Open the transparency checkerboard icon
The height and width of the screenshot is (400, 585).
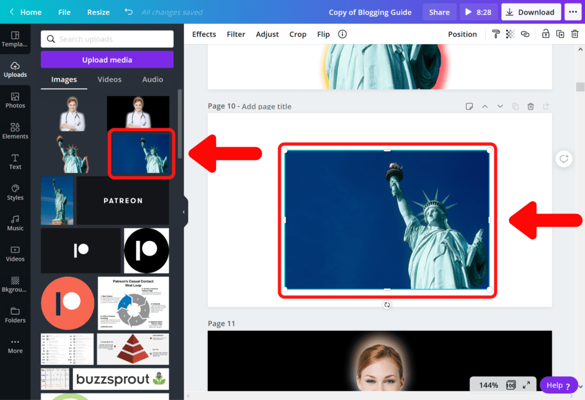coord(510,35)
